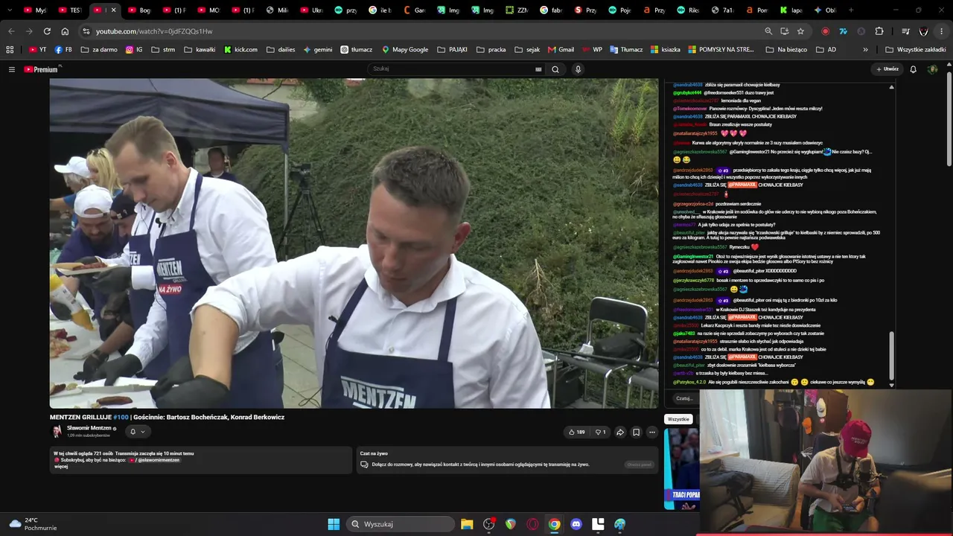953x536 pixels.
Task: Go to YouTube Premium home logo
Action: tap(41, 69)
